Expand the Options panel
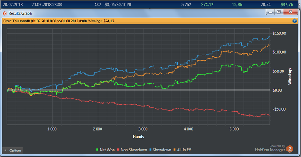This screenshot has width=301, height=157. pyautogui.click(x=12, y=150)
